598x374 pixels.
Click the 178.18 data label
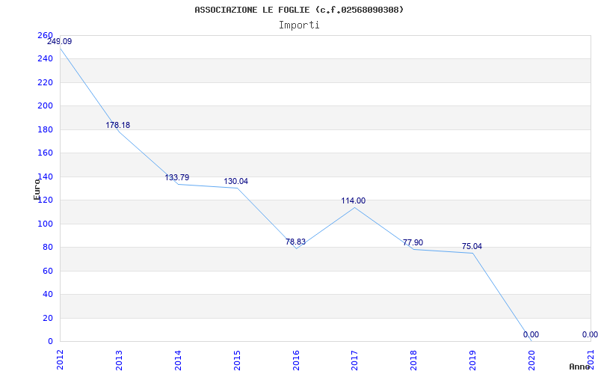click(x=118, y=125)
